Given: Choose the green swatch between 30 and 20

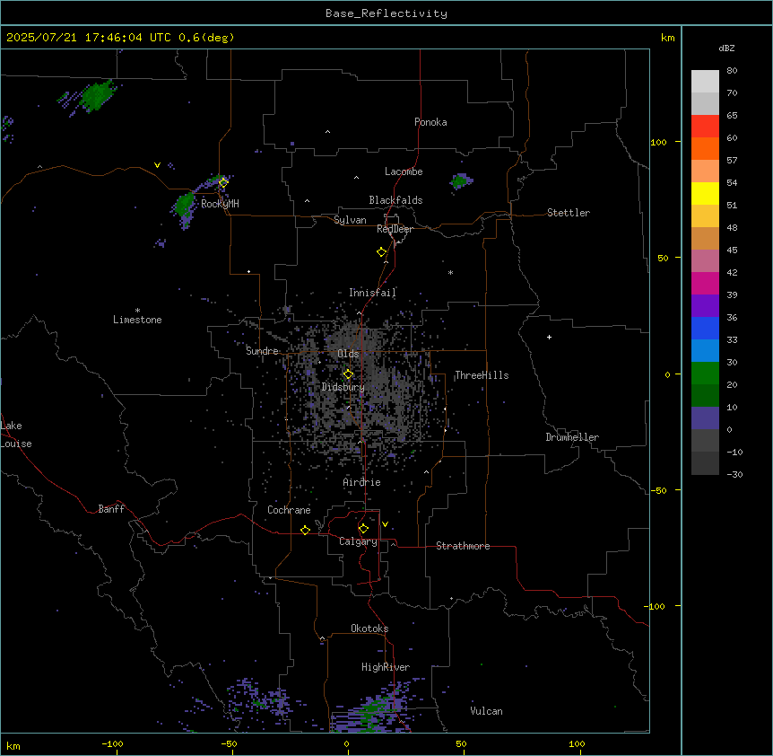Looking at the screenshot, I should (705, 374).
